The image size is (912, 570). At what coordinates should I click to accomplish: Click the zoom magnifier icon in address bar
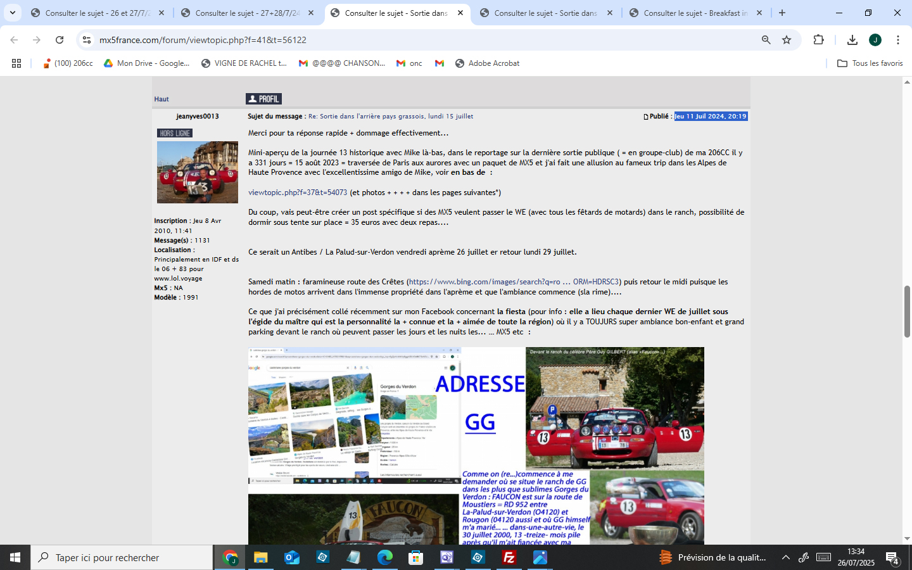pyautogui.click(x=766, y=40)
